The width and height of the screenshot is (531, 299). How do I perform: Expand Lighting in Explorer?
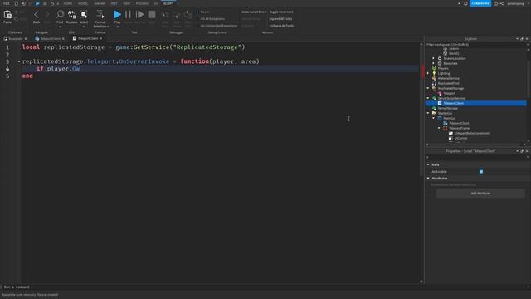tap(428, 73)
